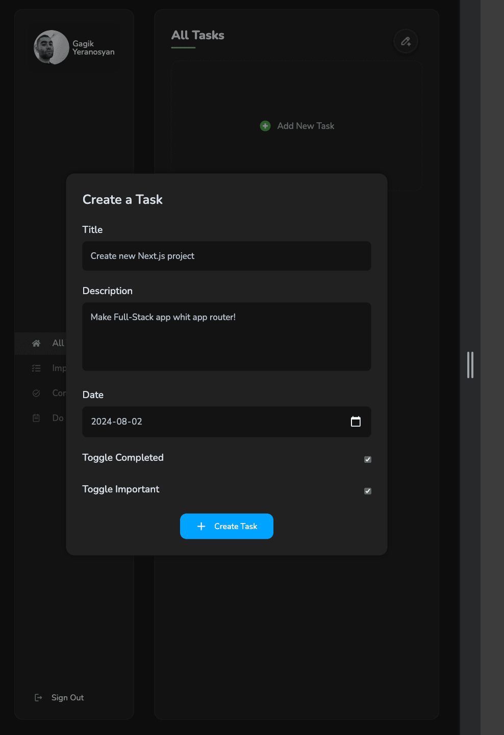The image size is (504, 735).
Task: Click the sign out arrow icon
Action: coord(39,697)
